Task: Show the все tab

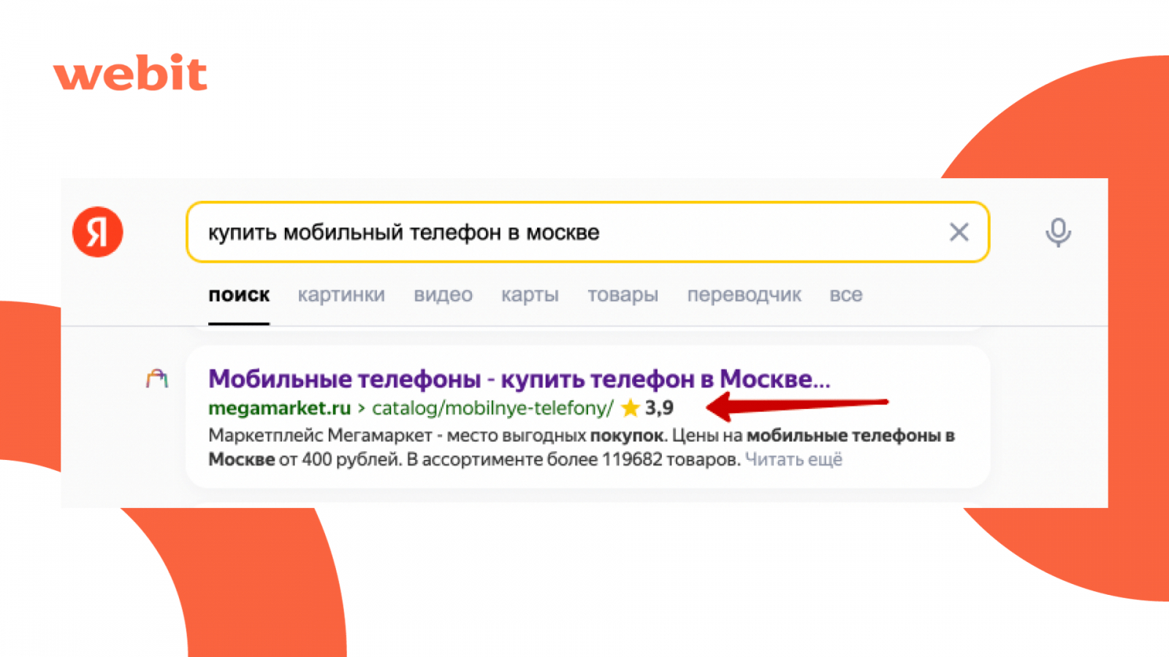Action: click(x=846, y=295)
